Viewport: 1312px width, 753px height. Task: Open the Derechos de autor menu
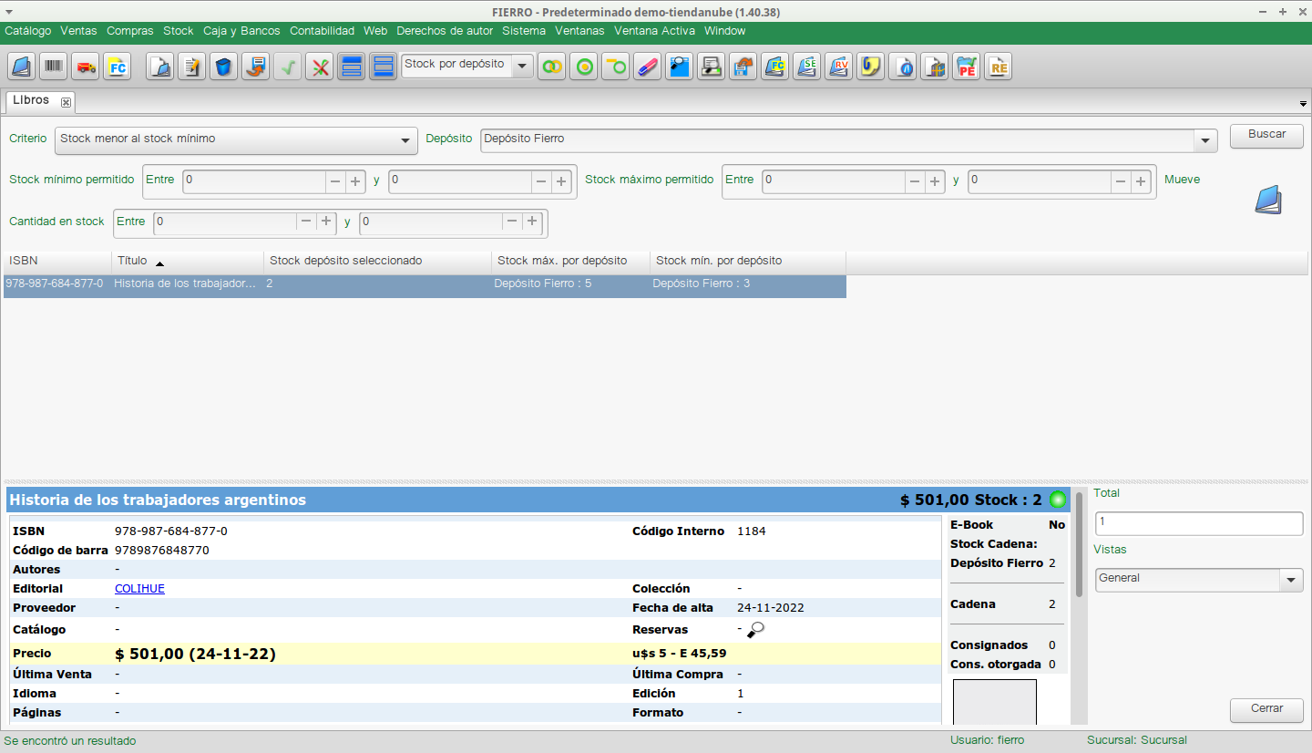(445, 31)
